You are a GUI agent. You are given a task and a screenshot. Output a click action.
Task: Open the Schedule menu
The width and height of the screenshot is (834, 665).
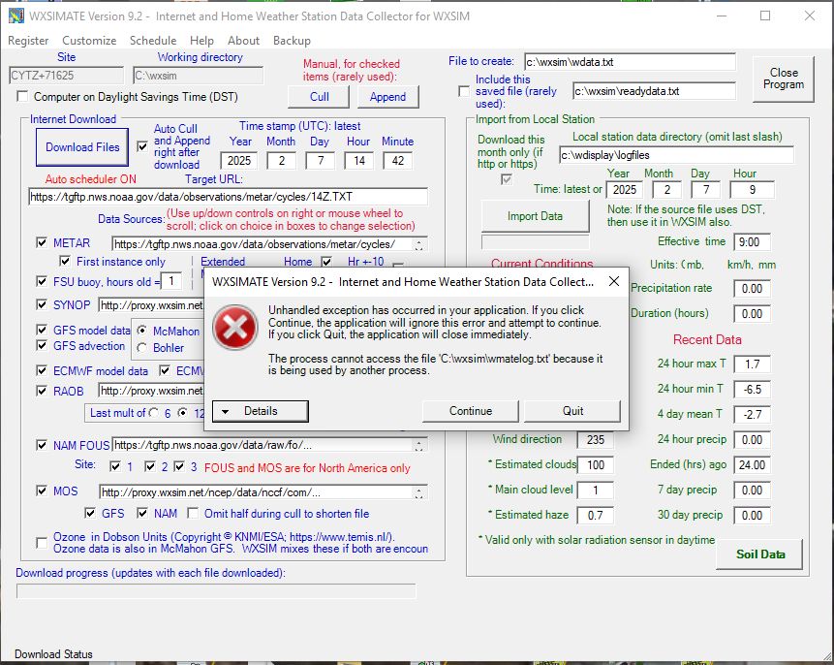click(x=153, y=41)
